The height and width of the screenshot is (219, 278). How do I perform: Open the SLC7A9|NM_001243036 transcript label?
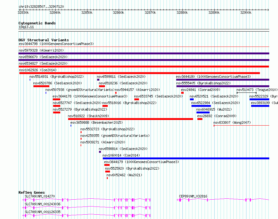click(42, 204)
